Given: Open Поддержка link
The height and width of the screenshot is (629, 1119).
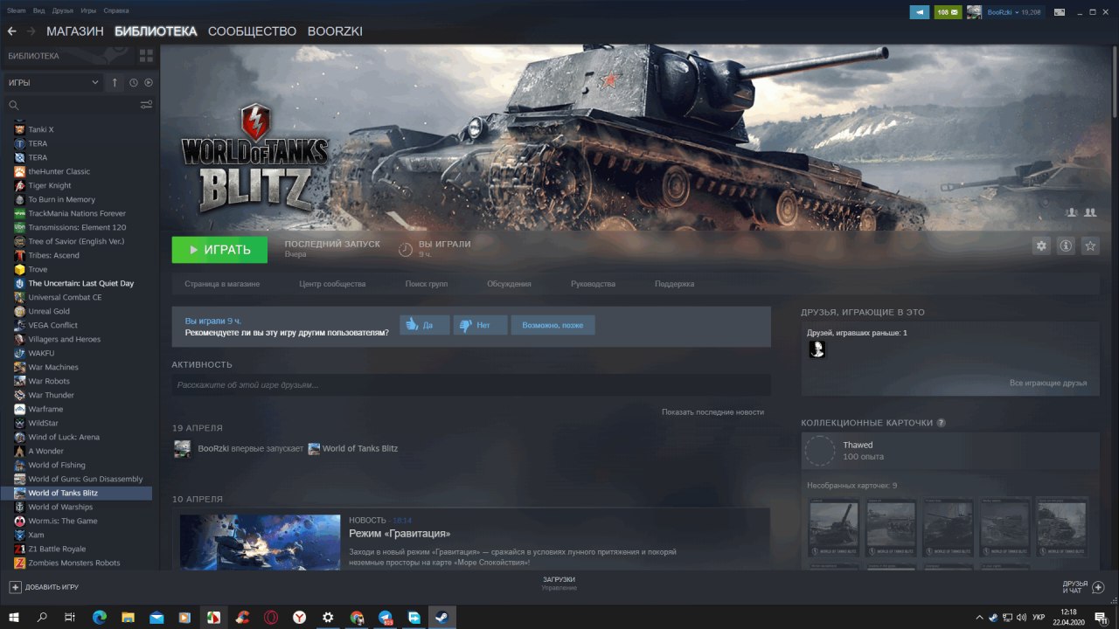Looking at the screenshot, I should pyautogui.click(x=674, y=284).
